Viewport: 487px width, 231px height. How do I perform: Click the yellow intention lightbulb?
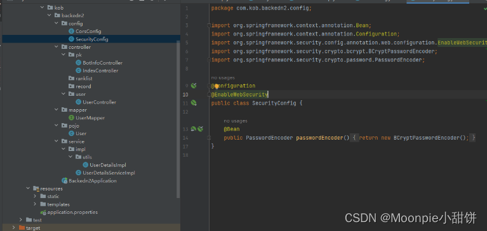click(217, 86)
